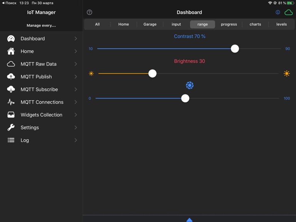
Task: Open the help question mark icon
Action: click(x=89, y=12)
